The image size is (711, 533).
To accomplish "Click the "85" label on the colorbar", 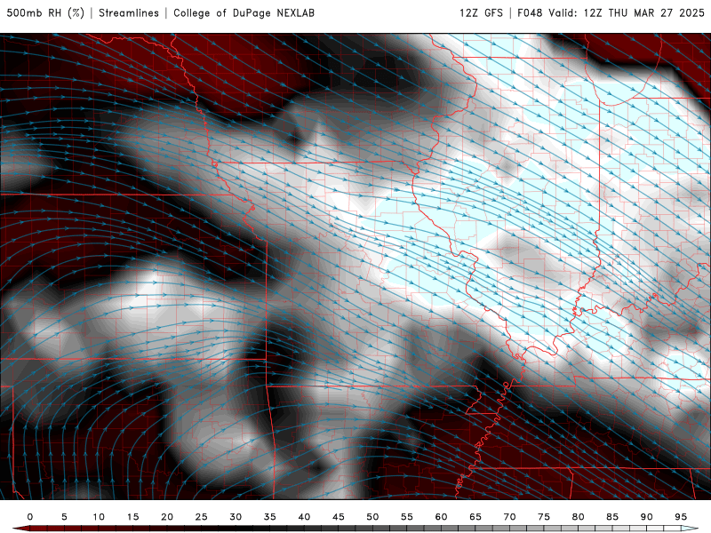I will click(x=612, y=517).
